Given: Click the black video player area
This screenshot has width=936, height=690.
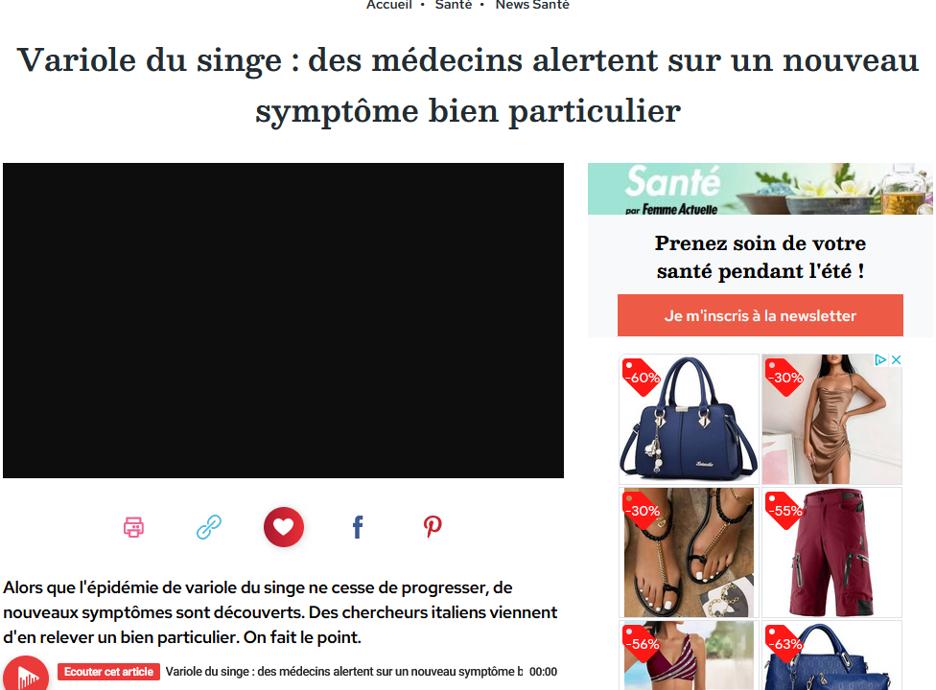Looking at the screenshot, I should pos(284,320).
